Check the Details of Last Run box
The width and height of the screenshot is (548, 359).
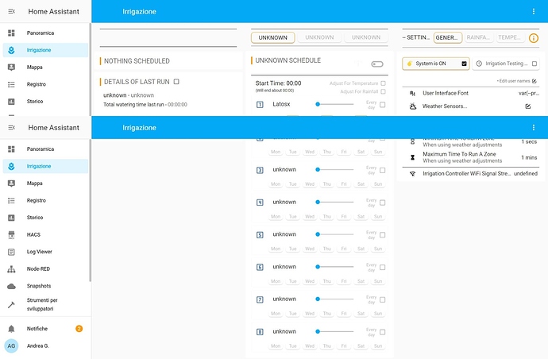coord(176,82)
